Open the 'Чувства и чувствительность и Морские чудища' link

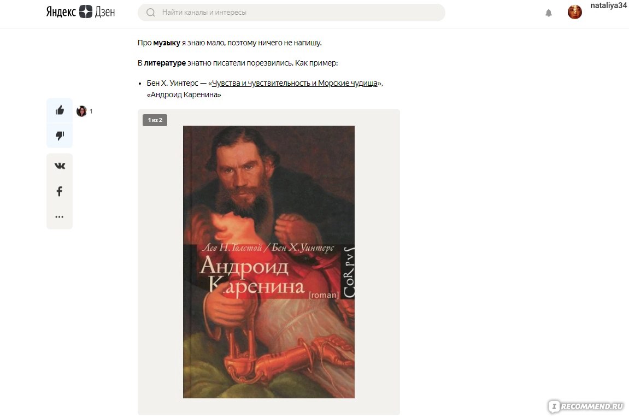295,83
